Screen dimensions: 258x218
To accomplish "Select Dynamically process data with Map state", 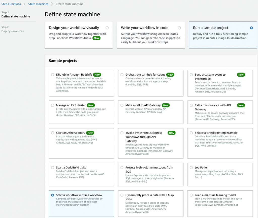I will pyautogui.click(x=122, y=195).
